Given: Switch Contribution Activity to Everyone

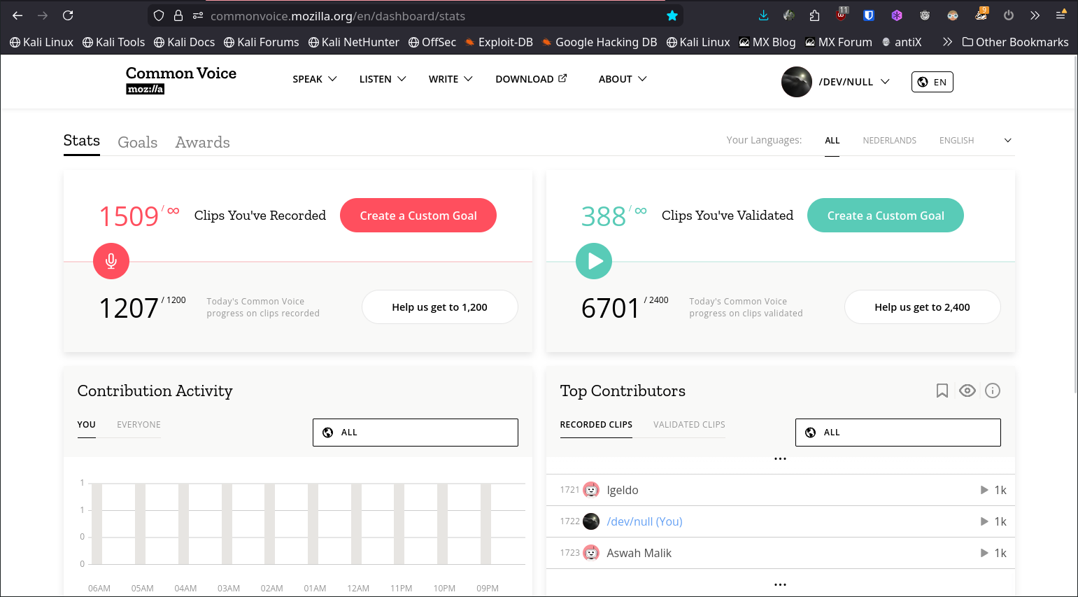Looking at the screenshot, I should coord(139,425).
